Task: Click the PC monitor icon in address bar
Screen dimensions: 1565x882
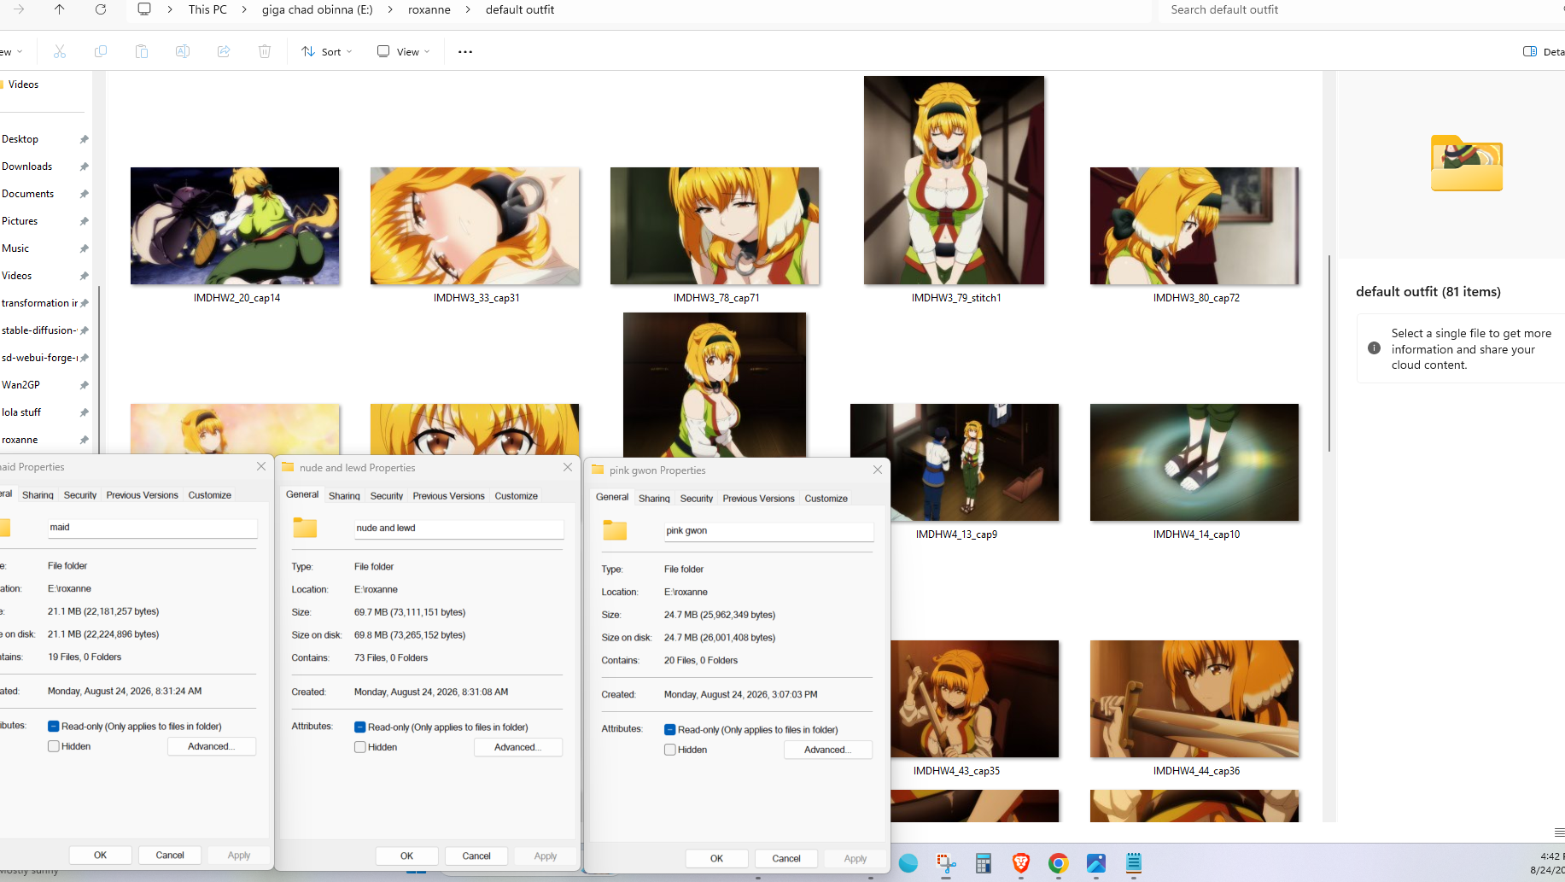Action: tap(144, 9)
